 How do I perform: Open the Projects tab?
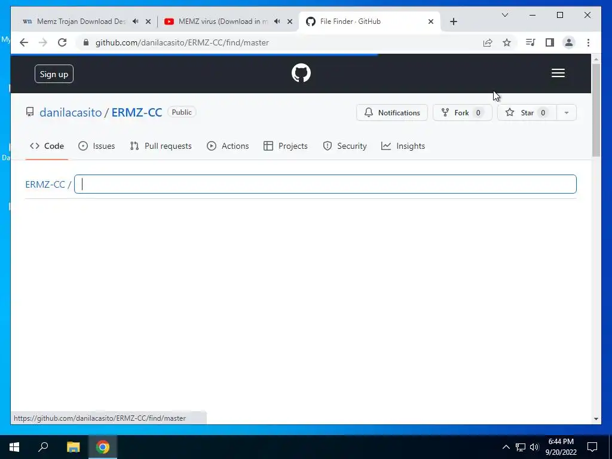pyautogui.click(x=286, y=146)
